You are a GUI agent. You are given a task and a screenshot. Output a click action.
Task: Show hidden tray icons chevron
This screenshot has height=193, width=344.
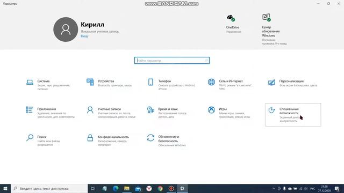pyautogui.click(x=274, y=188)
